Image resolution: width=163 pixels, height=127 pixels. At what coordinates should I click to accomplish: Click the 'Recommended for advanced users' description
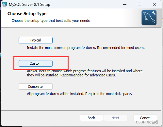88,75
